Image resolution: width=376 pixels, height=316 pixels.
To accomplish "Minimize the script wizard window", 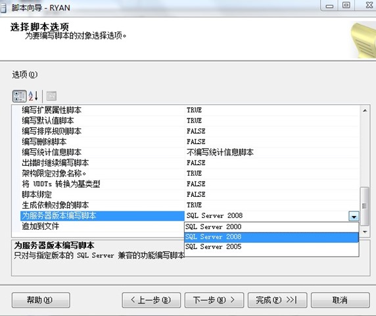I will tap(329, 5).
